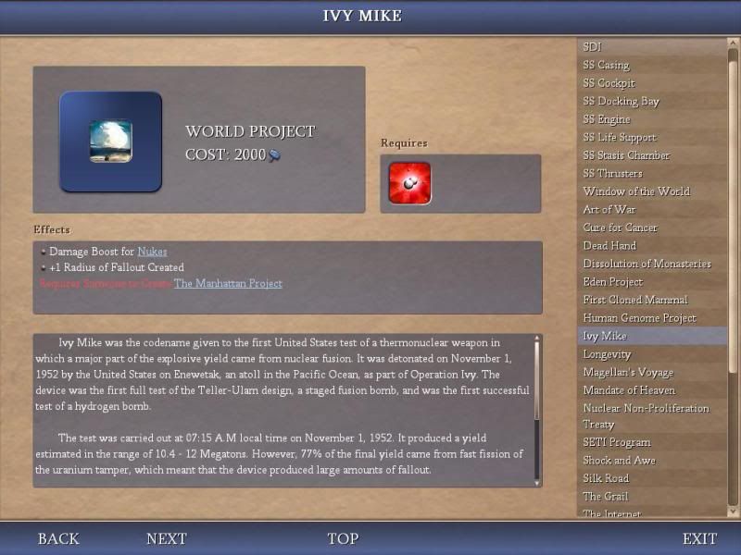Follow the Nukes link in Effects
741x555 pixels.
point(152,252)
